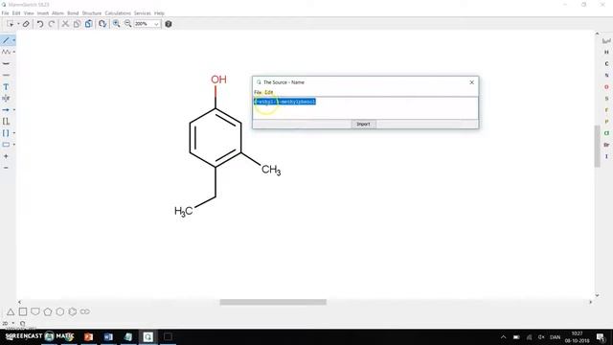Select the single bond drawing tool
This screenshot has width=613, height=345.
tap(6, 40)
